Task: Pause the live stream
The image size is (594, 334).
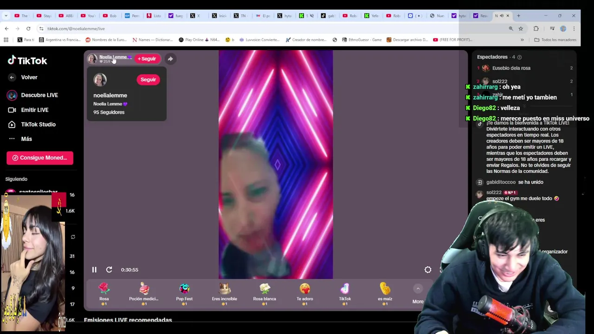Action: coord(94,270)
